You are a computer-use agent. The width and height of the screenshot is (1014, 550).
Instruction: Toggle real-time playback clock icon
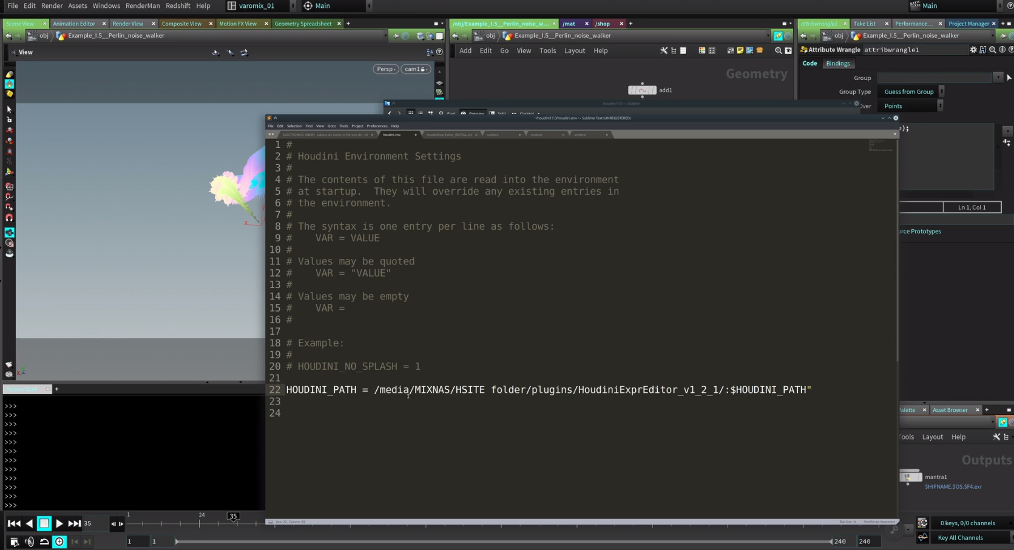click(59, 542)
